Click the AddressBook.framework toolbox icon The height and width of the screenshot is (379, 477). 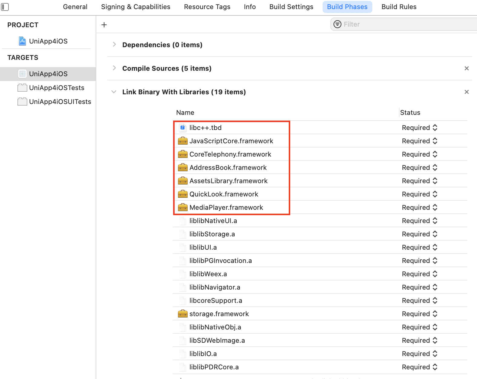click(x=183, y=167)
